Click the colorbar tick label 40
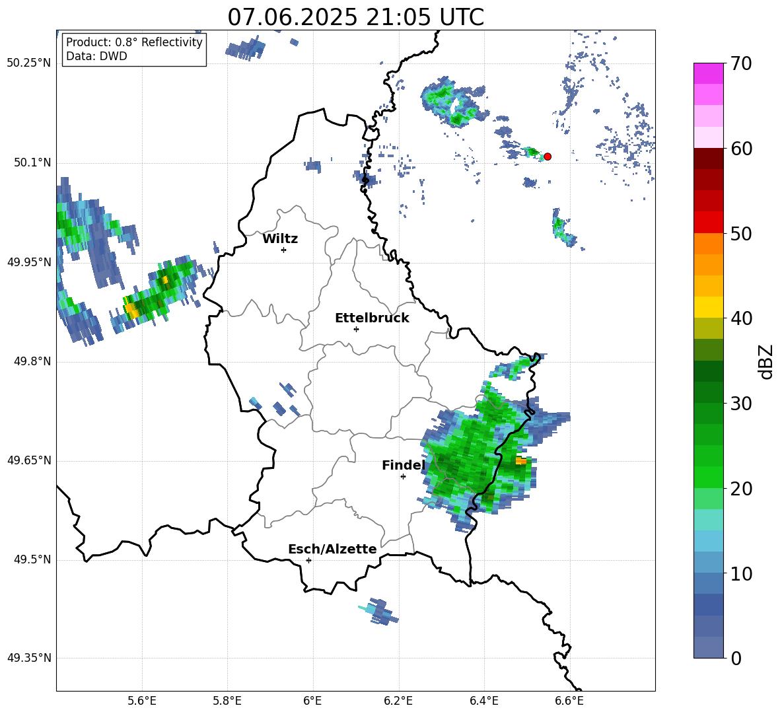The width and height of the screenshot is (782, 714). coord(741,318)
